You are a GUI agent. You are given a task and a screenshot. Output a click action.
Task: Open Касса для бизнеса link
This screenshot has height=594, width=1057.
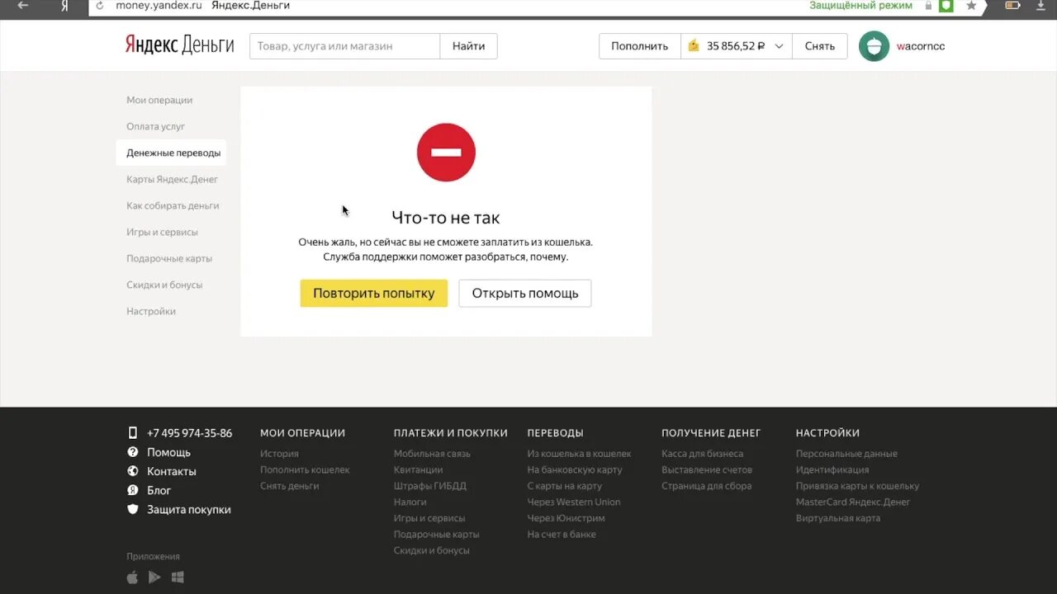coord(702,454)
